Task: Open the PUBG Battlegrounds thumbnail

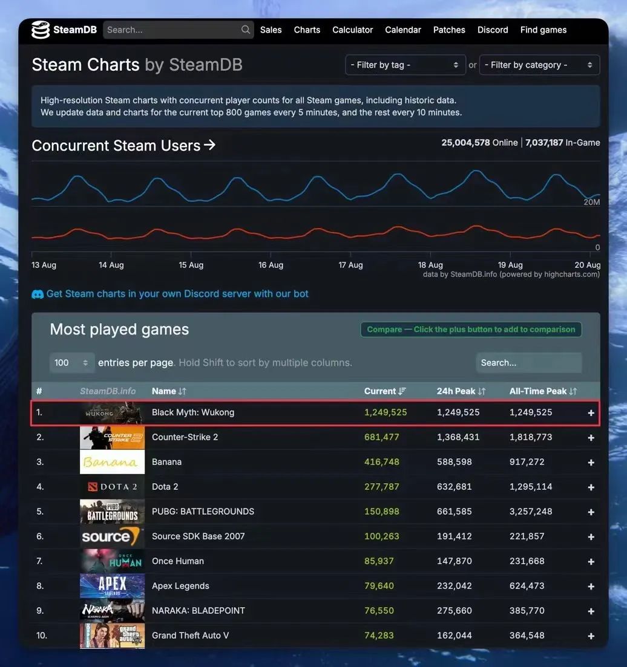Action: point(112,512)
